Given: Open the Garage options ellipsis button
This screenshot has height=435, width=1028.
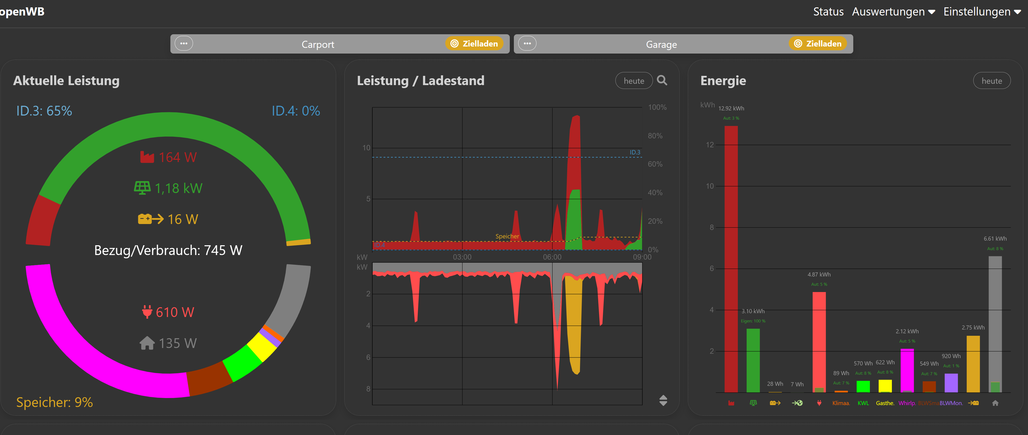Looking at the screenshot, I should pyautogui.click(x=527, y=43).
